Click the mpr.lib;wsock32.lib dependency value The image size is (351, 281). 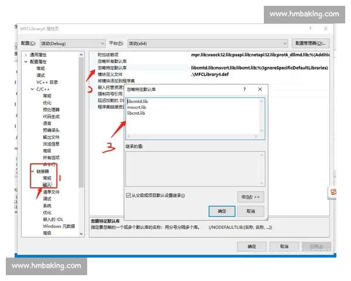pos(260,55)
